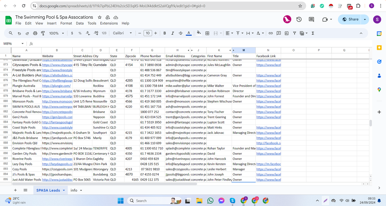This screenshot has width=386, height=206.
Task: Decrease font size minus button
Action: [140, 33]
